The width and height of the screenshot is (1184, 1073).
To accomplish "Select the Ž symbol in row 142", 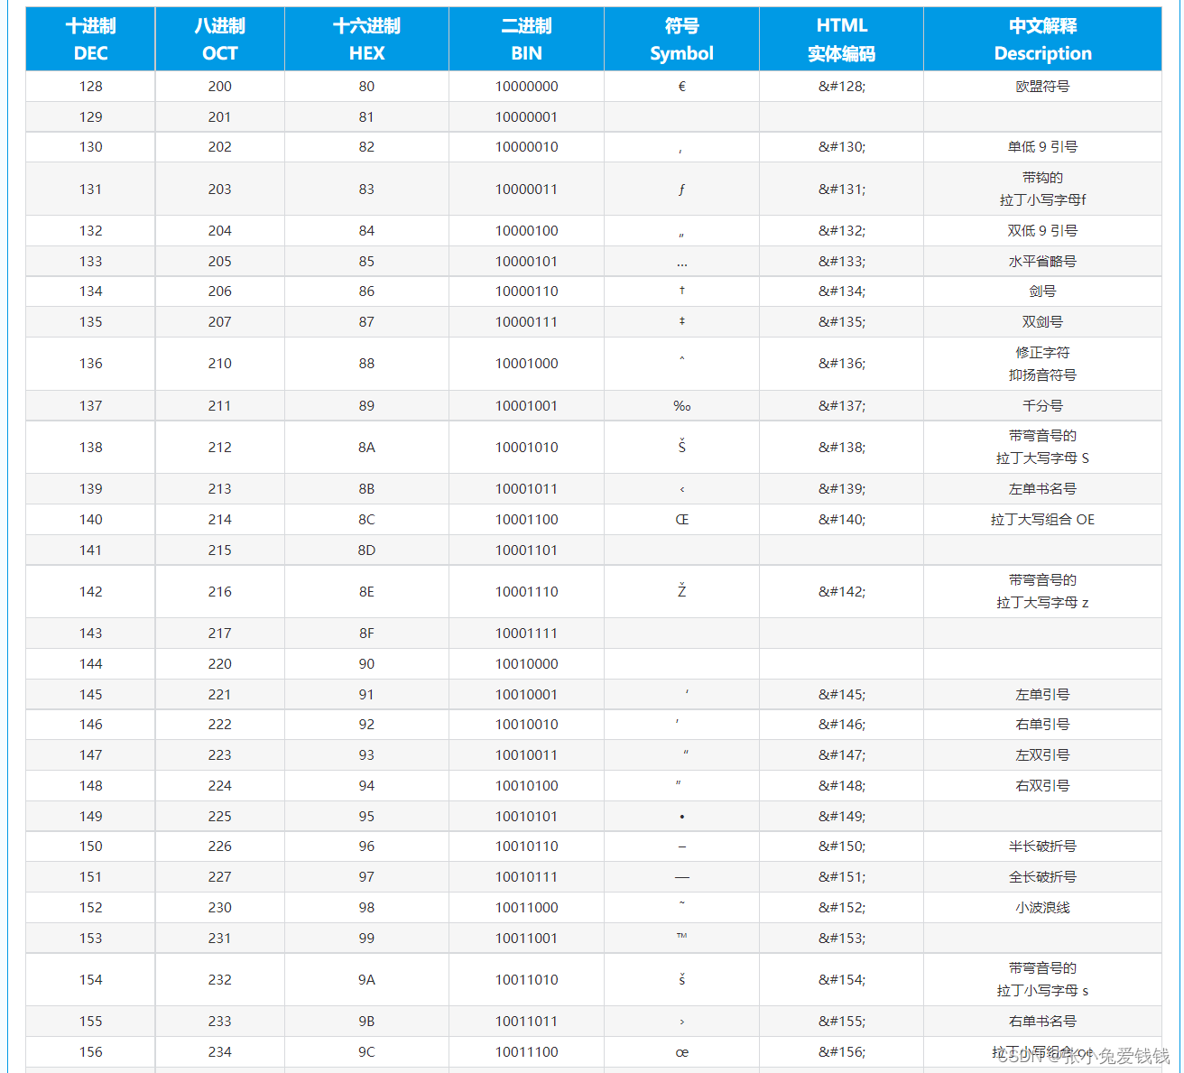I will (x=681, y=591).
